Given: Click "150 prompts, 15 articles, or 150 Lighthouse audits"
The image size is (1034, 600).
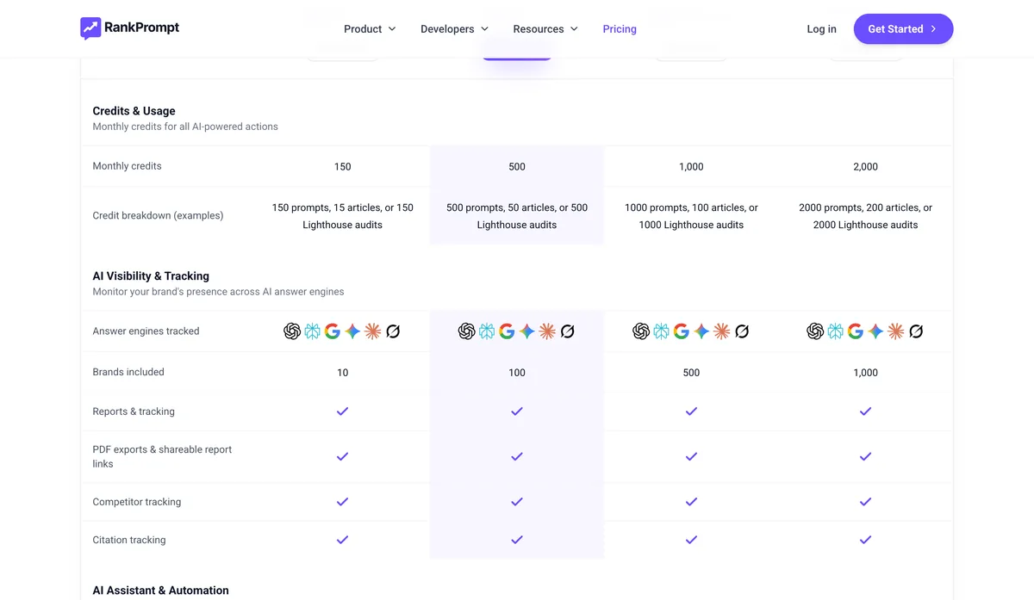Looking at the screenshot, I should tap(342, 216).
